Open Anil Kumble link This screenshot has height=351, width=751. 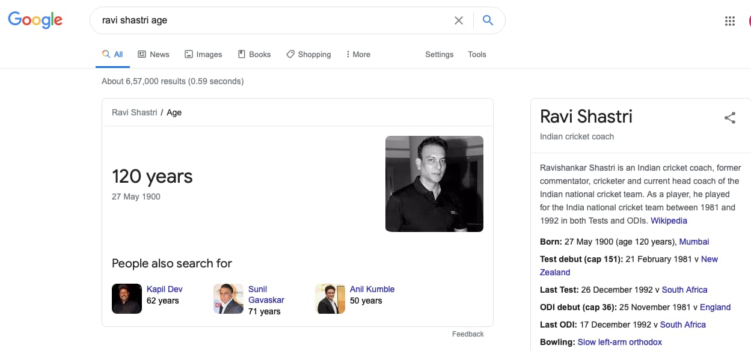pos(372,289)
